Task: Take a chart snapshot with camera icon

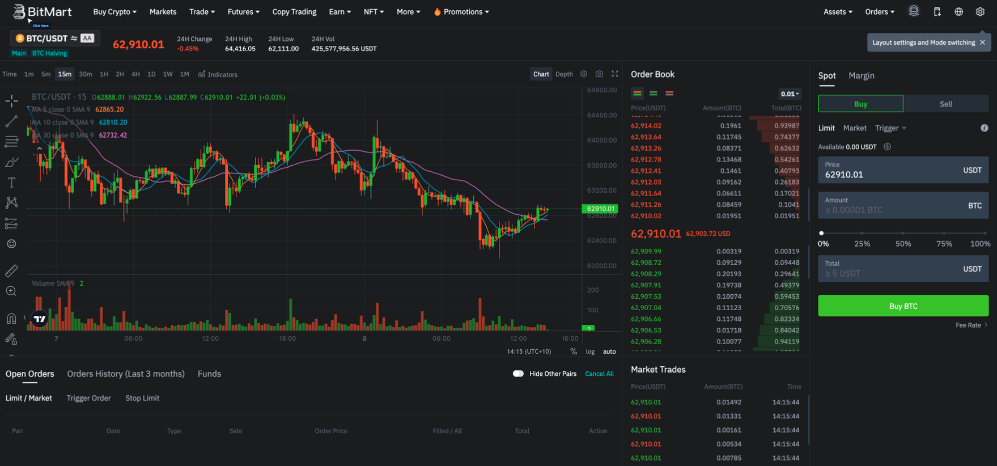Action: click(x=599, y=74)
